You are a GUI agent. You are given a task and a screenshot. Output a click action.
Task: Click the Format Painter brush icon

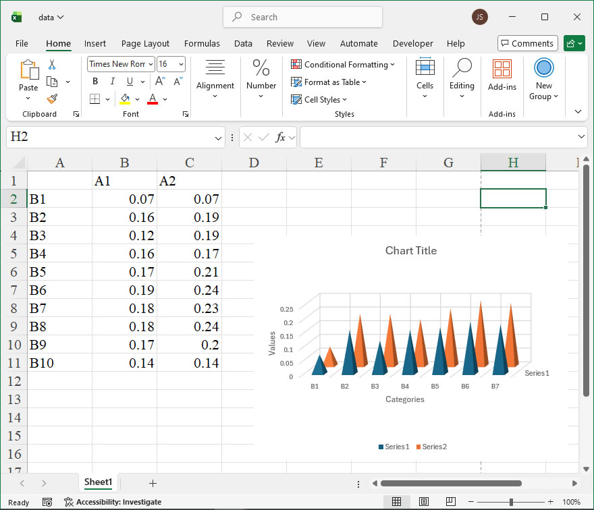coord(52,98)
